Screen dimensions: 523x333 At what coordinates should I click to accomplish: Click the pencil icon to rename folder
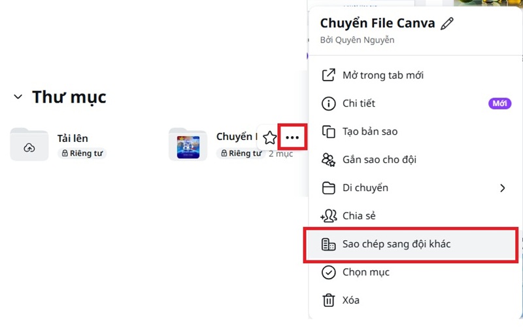(447, 24)
